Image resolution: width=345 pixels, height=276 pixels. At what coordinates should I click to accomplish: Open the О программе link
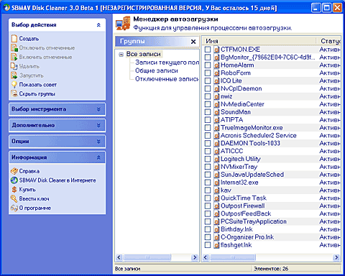[x=35, y=208]
